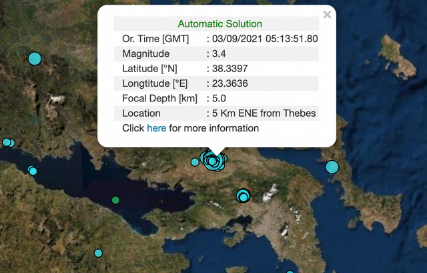Click the earthquake cluster below popup pointer
This screenshot has height=273, width=427.
(213, 160)
